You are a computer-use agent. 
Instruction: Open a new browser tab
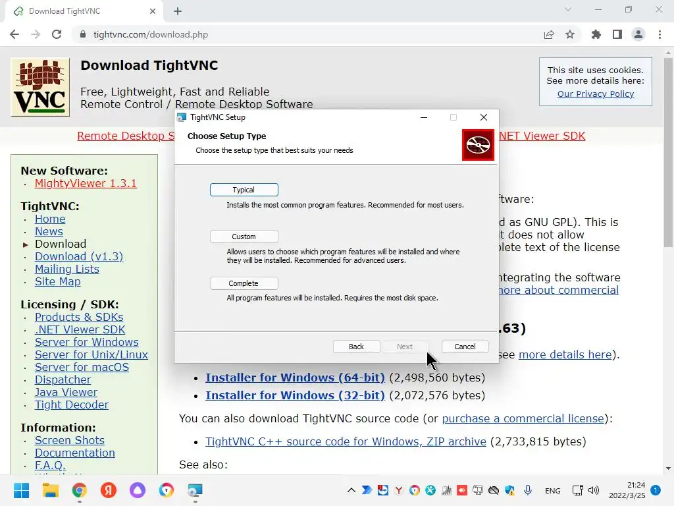tap(178, 12)
